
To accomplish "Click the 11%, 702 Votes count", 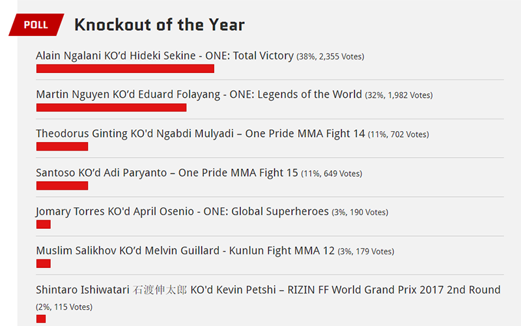I will coord(399,134).
